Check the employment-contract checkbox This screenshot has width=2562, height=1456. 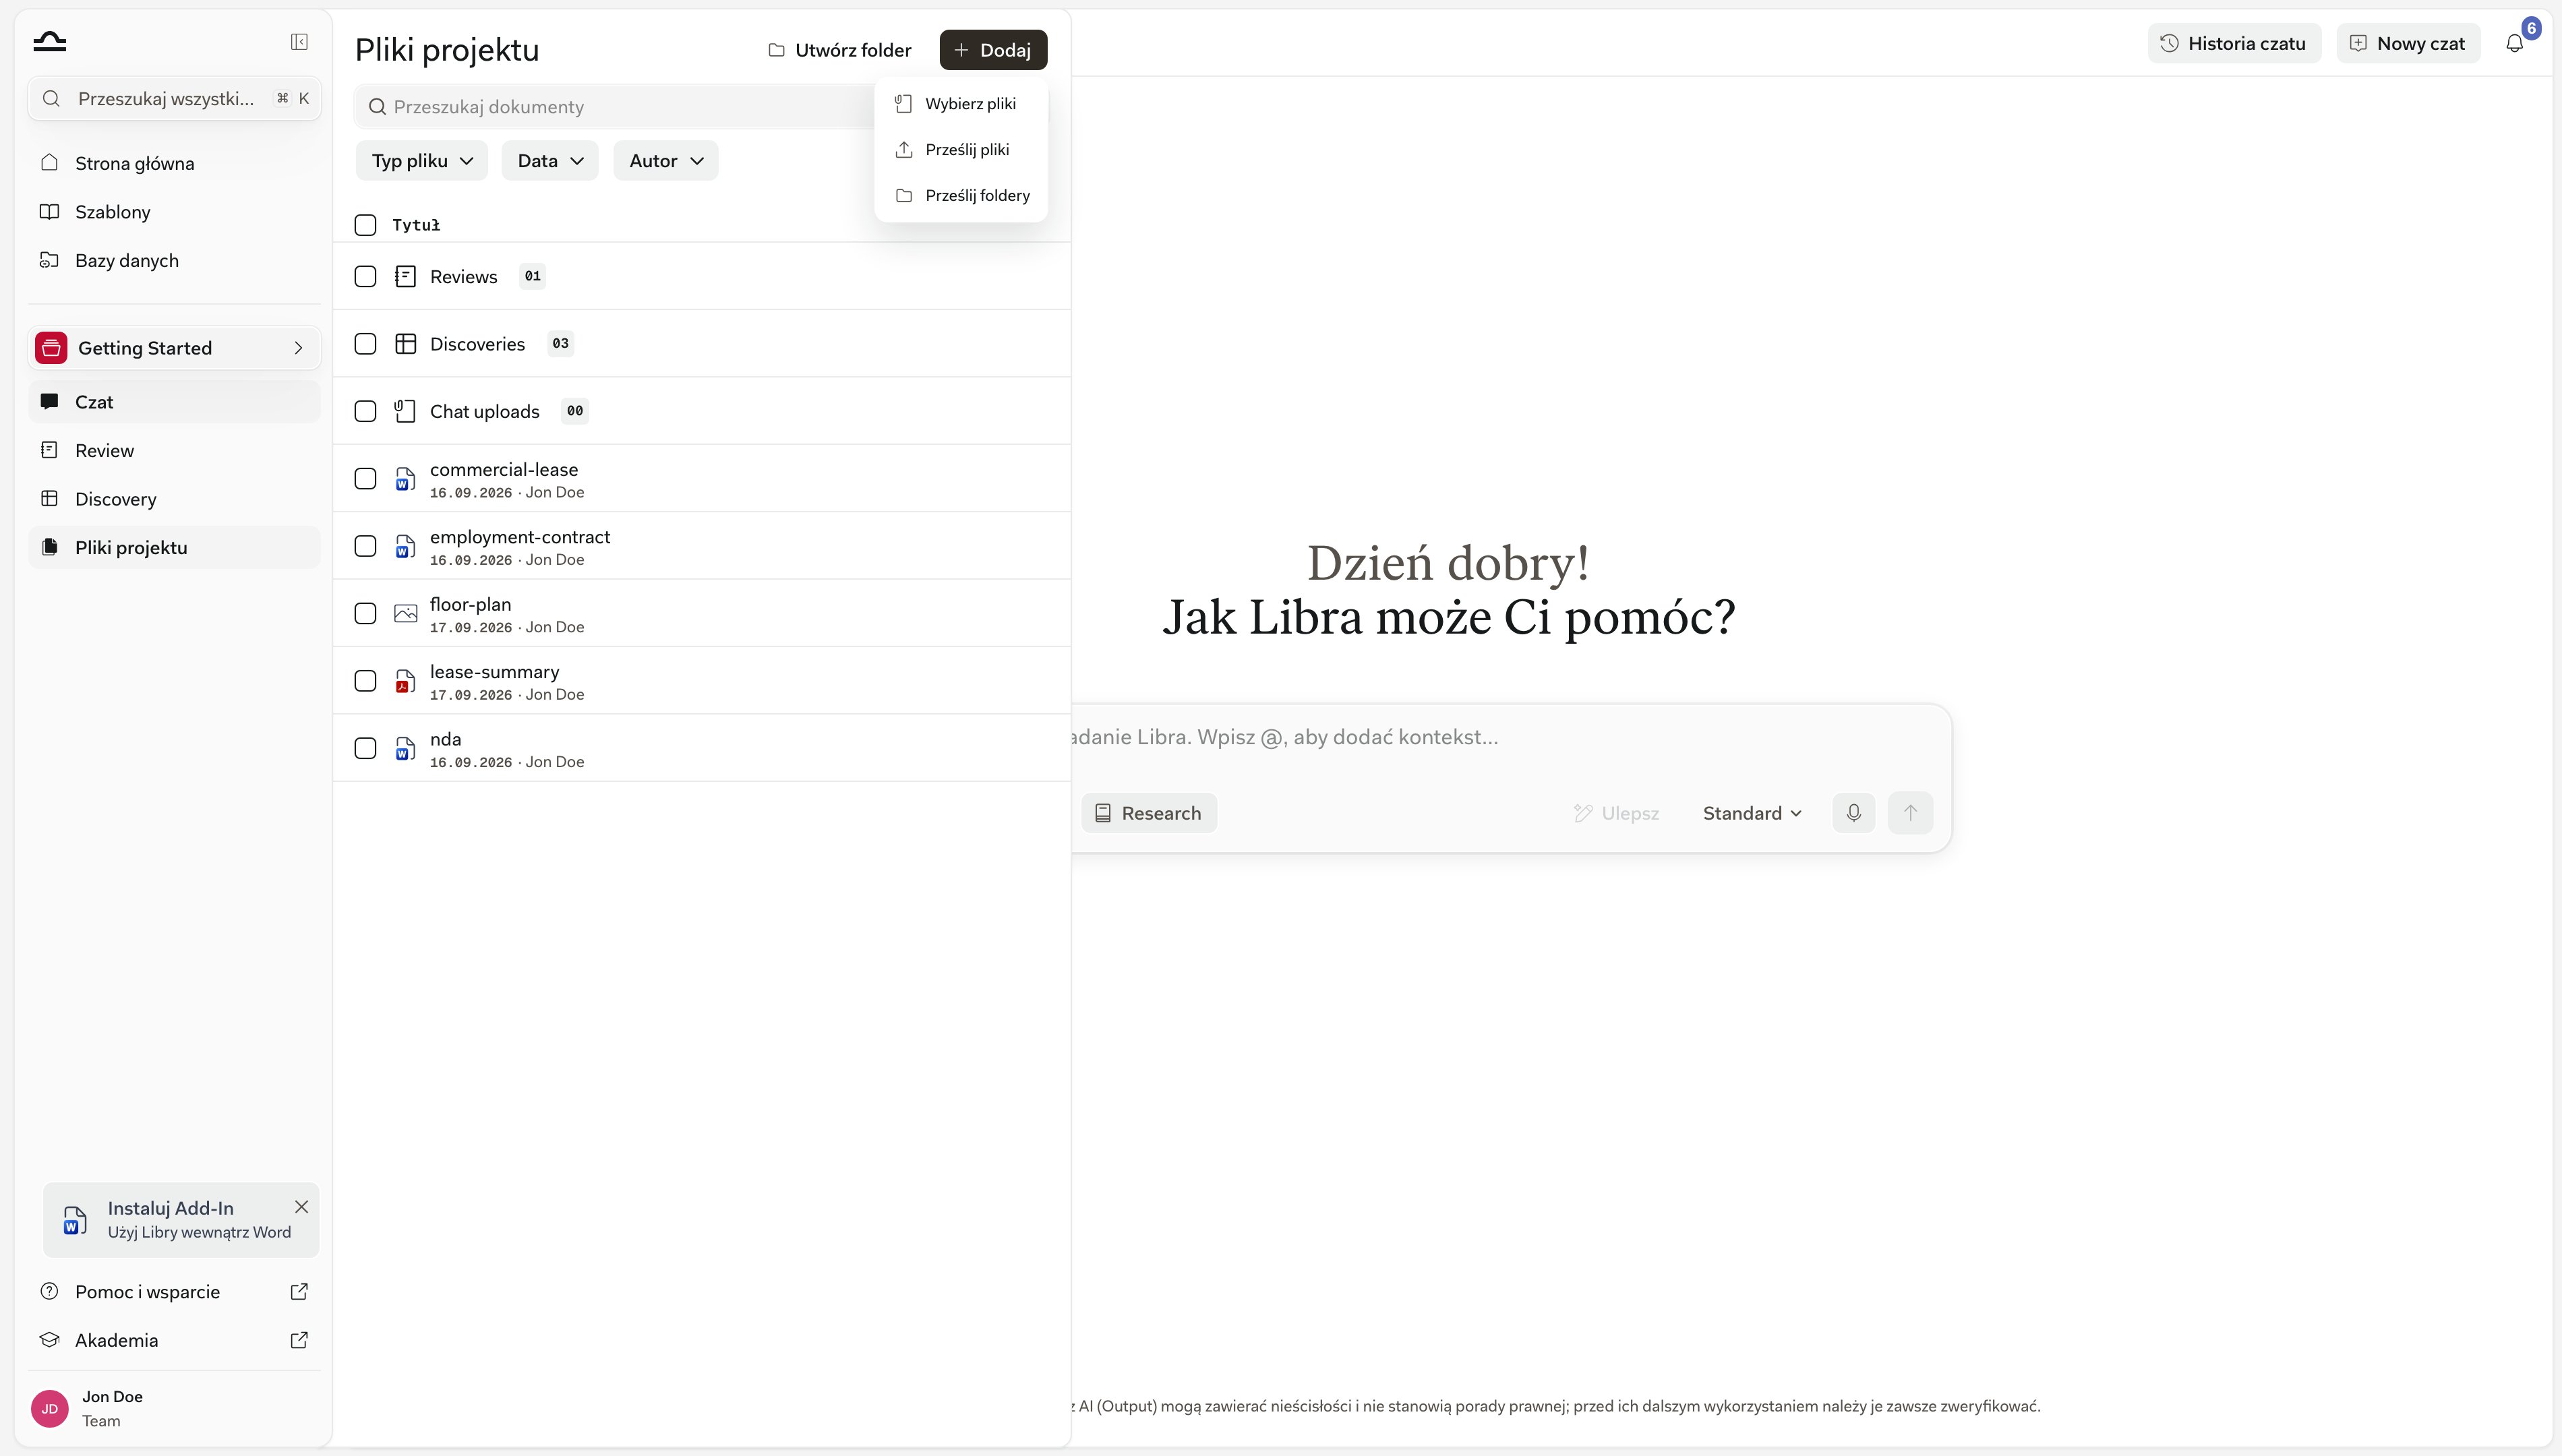(x=365, y=546)
